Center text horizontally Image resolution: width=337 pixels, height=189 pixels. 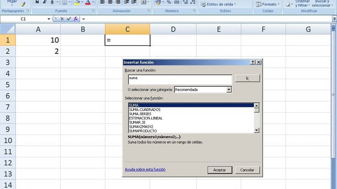(x=110, y=2)
